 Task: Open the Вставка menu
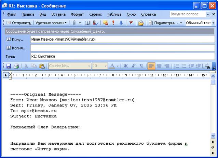coord(58,14)
